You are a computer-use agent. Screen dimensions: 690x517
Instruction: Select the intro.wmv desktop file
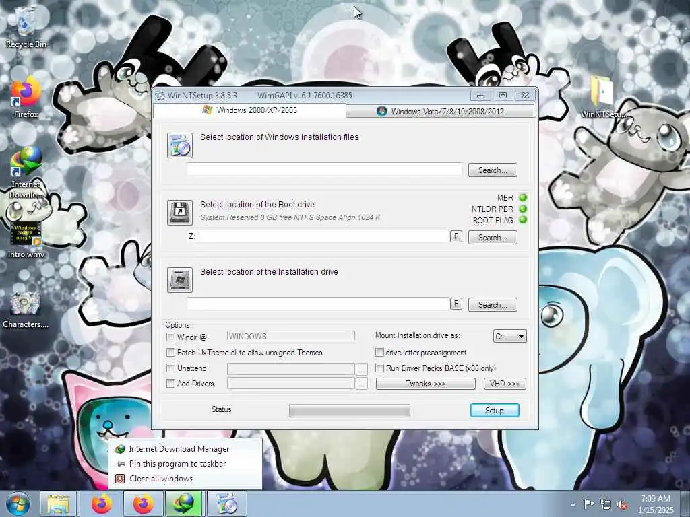(26, 240)
